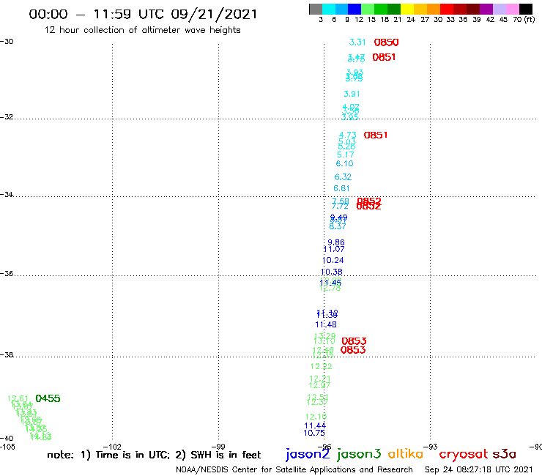Click the lavender swatch in the color scale

[500, 9]
